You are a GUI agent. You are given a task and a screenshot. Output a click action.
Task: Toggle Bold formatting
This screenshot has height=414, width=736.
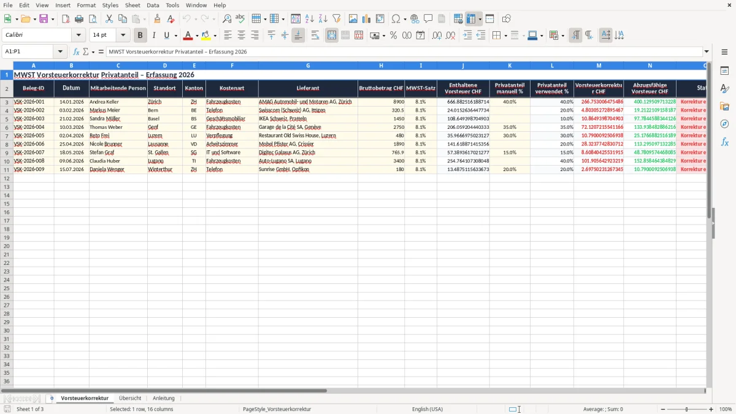140,36
